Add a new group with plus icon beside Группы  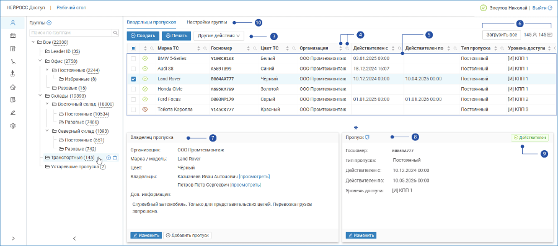tap(49, 23)
